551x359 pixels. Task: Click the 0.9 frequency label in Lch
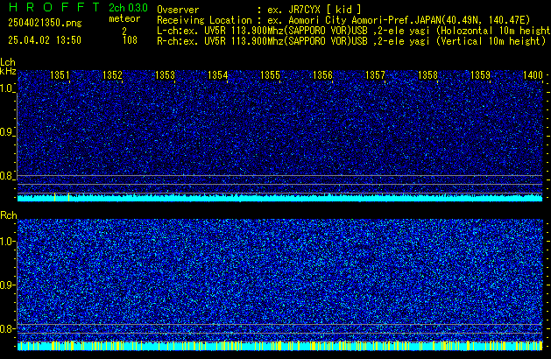coord(6,132)
